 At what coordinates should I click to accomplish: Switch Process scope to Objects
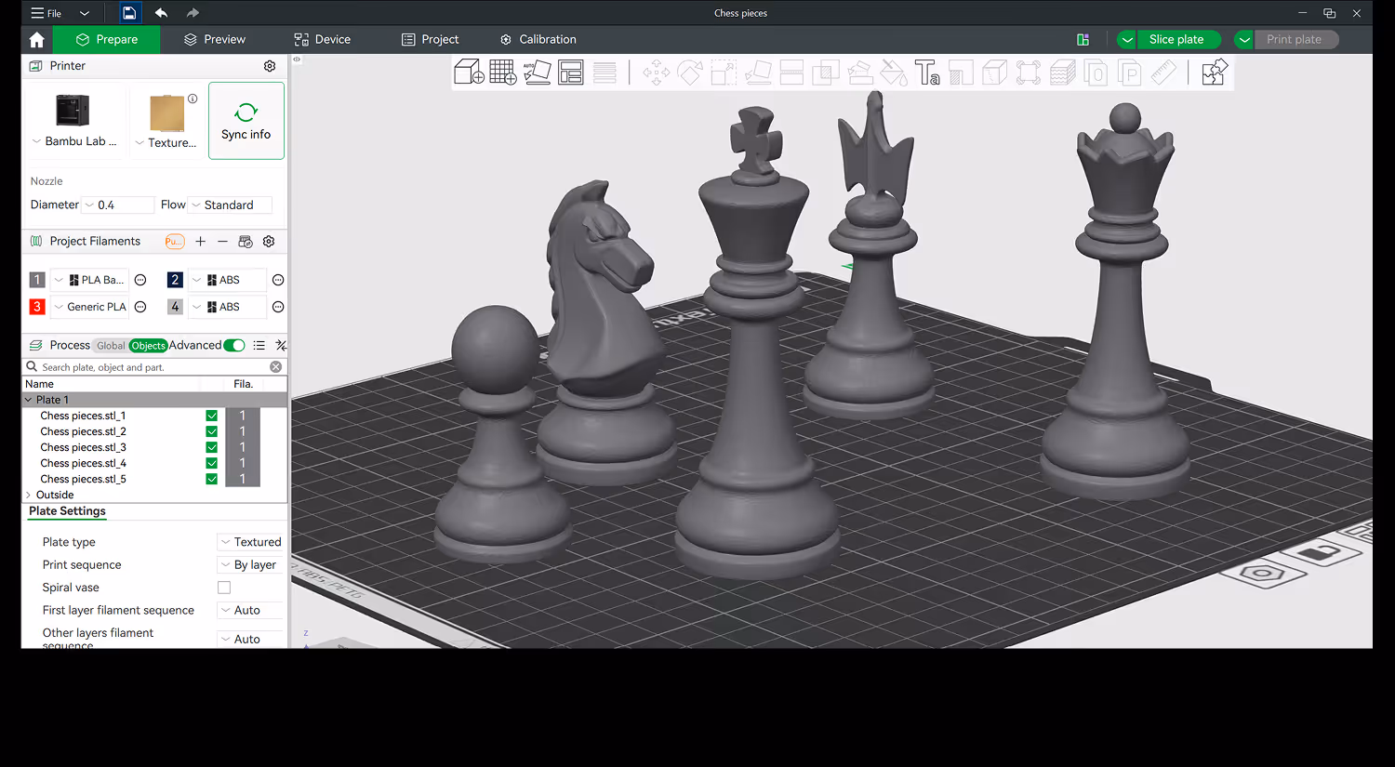click(x=148, y=346)
